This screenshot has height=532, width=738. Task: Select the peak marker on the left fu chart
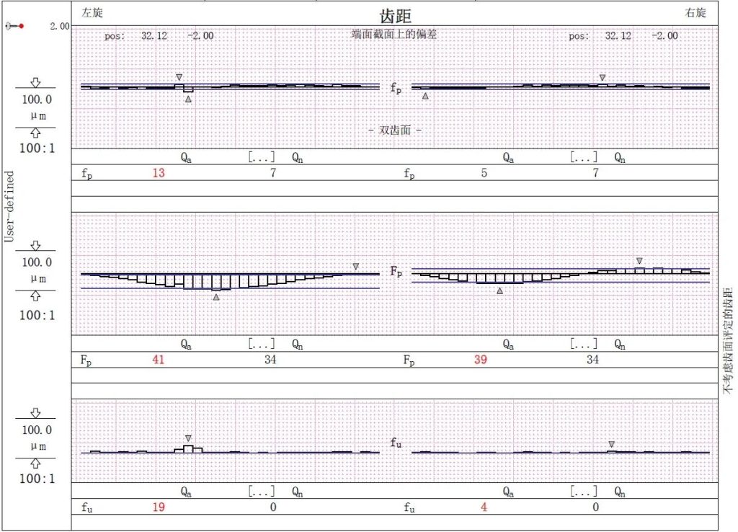point(188,438)
